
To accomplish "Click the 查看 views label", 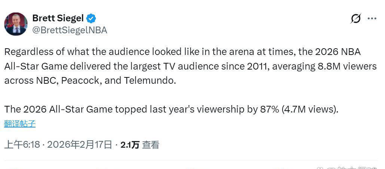I will click(151, 145).
